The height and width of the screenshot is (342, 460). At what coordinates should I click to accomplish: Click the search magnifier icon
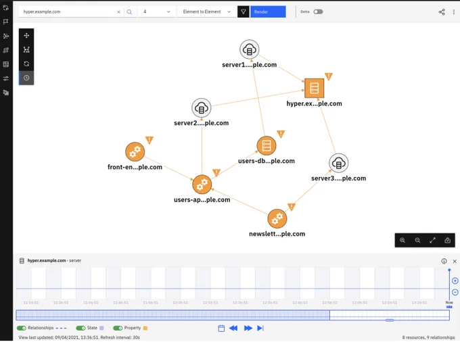[129, 12]
